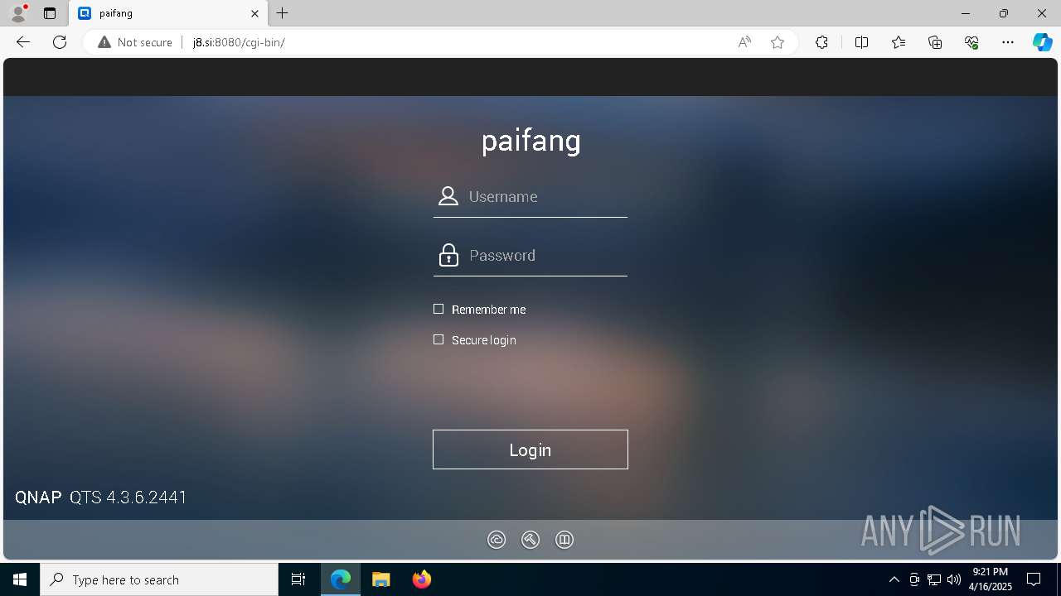Viewport: 1061px width, 596px height.
Task: Activate the Read aloud icon
Action: click(x=744, y=42)
